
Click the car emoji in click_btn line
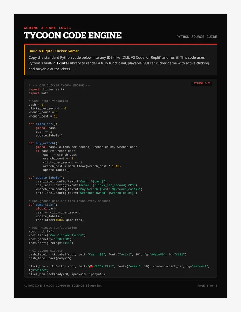pos(91,266)
